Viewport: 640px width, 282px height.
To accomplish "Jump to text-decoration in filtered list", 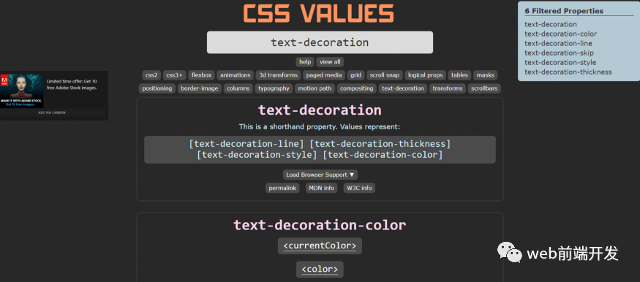I will [551, 24].
